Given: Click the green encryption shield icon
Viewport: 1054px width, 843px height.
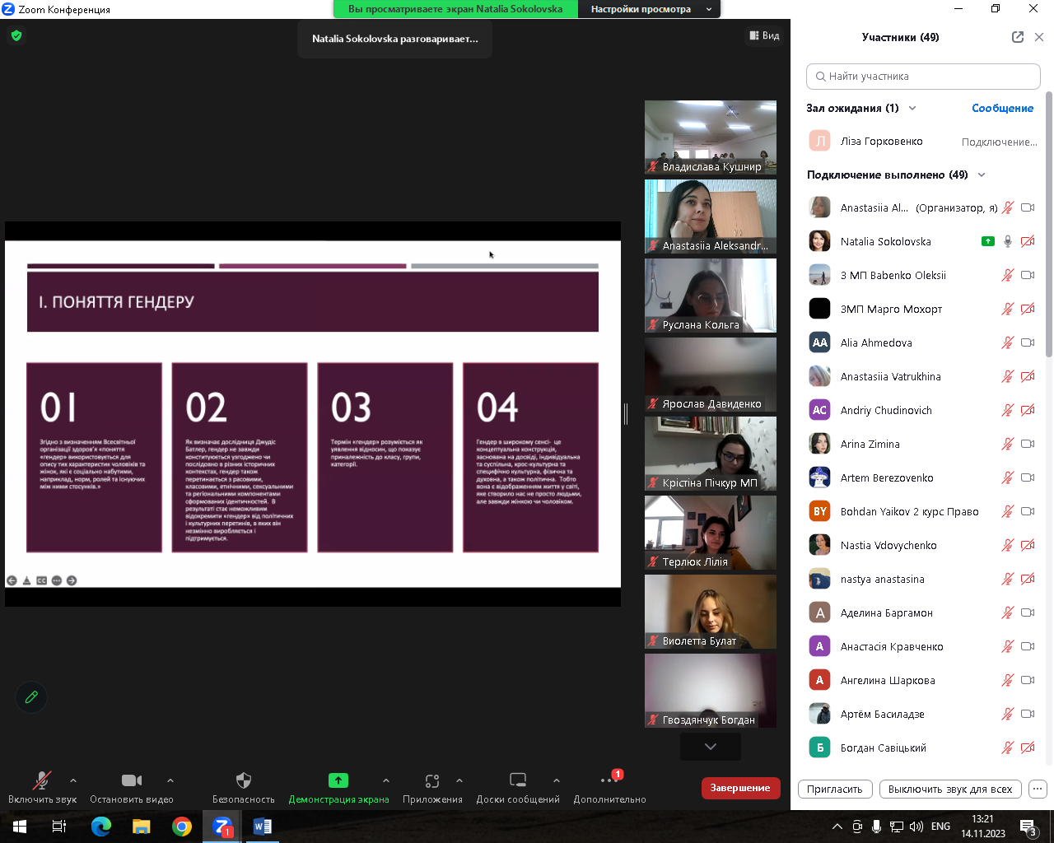Looking at the screenshot, I should click(x=16, y=35).
